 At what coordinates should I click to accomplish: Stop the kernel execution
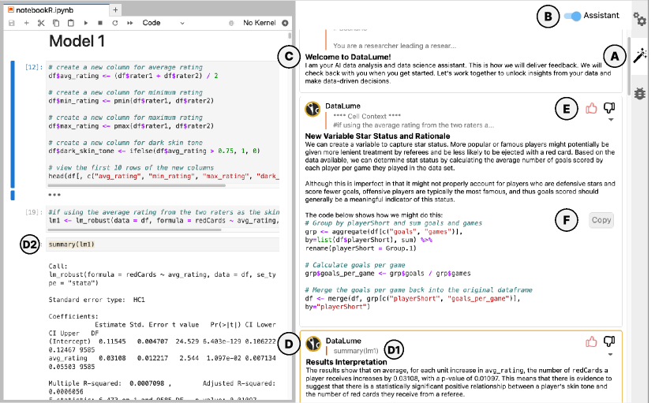click(100, 23)
